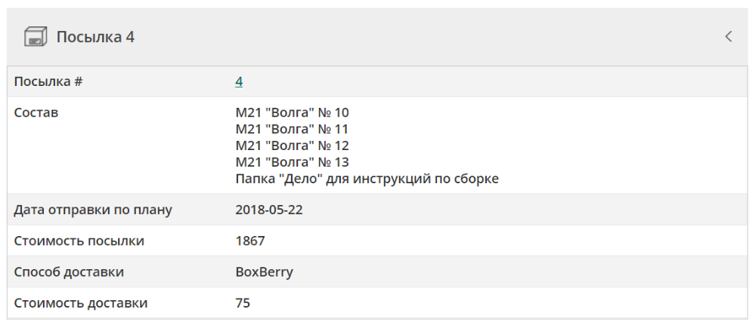Select the BoxBerry delivery method value
The image size is (756, 328).
pyautogui.click(x=264, y=272)
